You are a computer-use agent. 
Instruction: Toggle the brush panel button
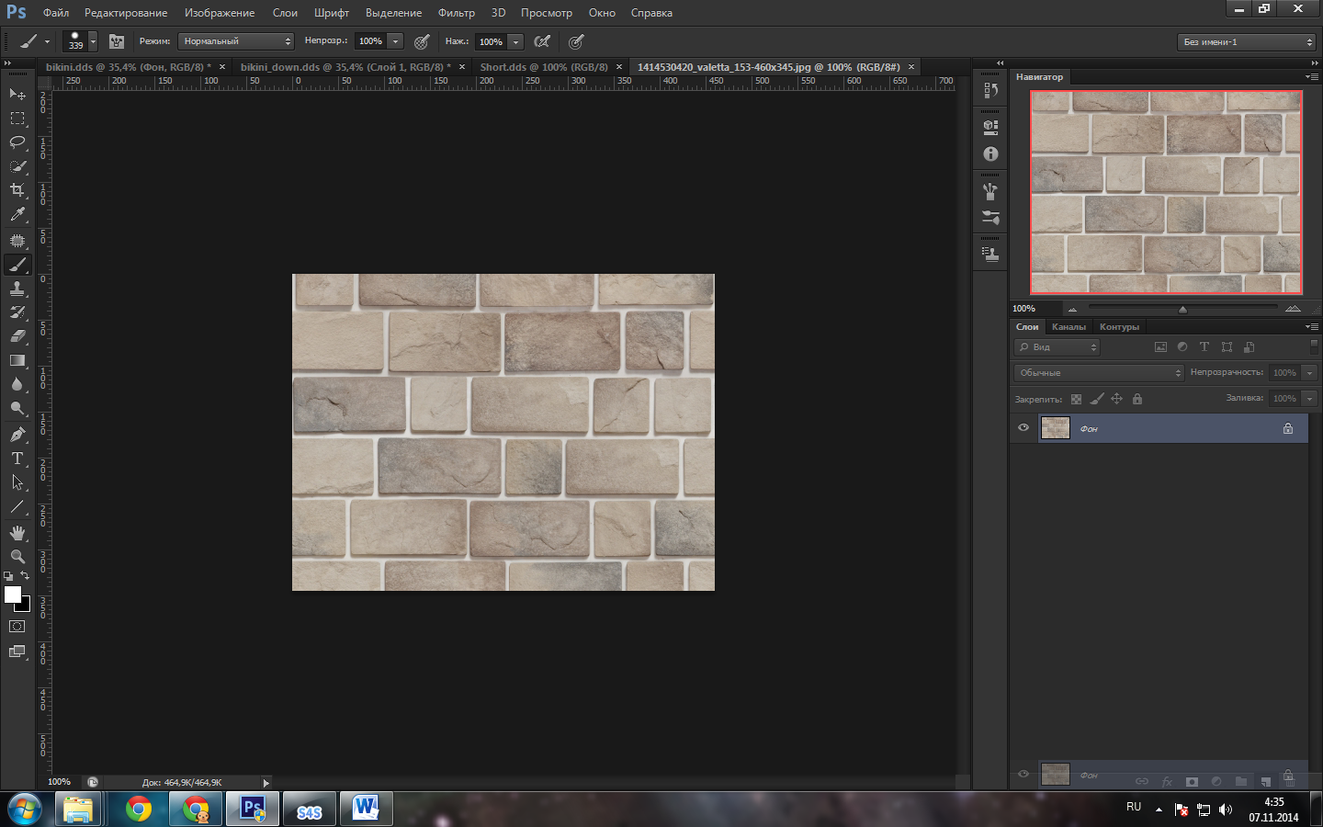coord(117,41)
